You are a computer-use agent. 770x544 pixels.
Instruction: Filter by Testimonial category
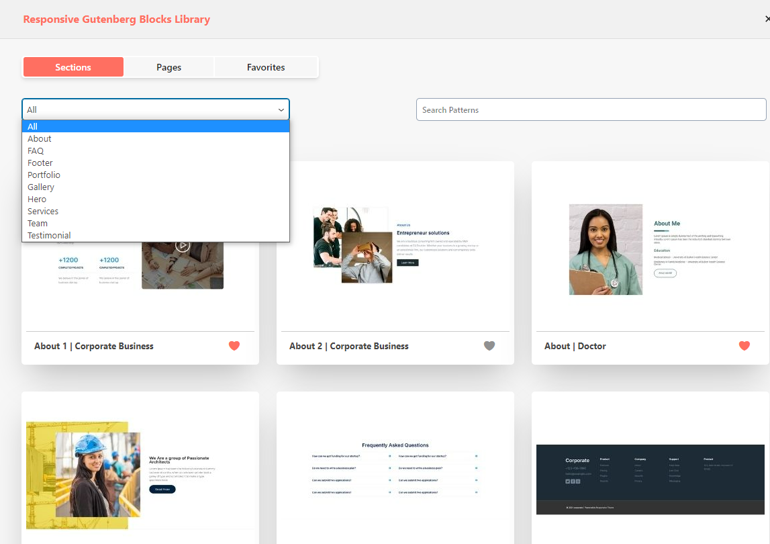pyautogui.click(x=156, y=235)
